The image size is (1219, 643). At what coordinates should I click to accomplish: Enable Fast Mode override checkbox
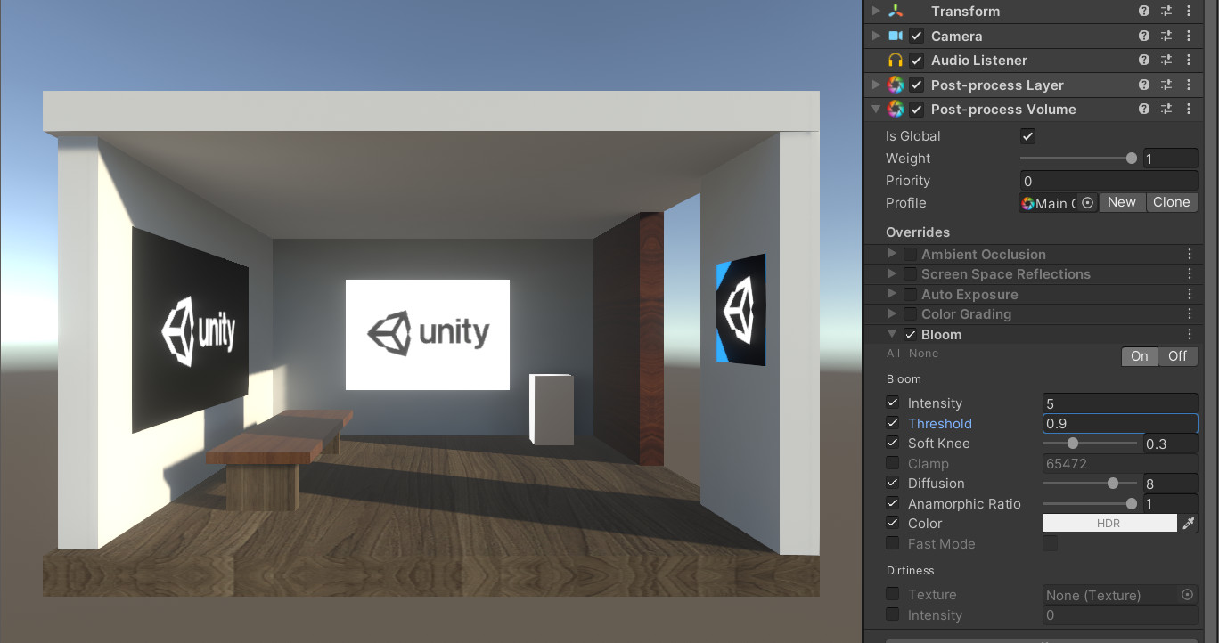coord(893,543)
